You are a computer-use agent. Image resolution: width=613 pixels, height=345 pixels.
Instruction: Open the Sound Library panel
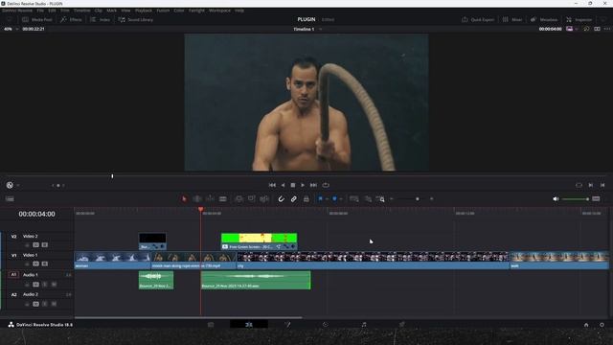tap(136, 19)
